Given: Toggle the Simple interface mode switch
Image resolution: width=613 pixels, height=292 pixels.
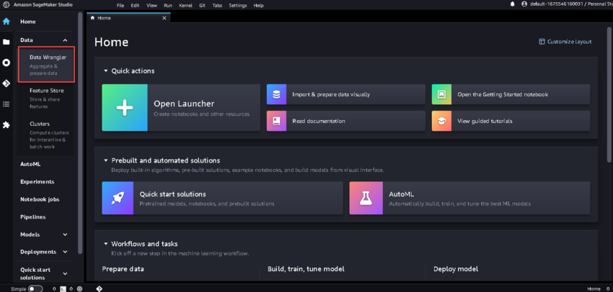Looking at the screenshot, I should 35,289.
